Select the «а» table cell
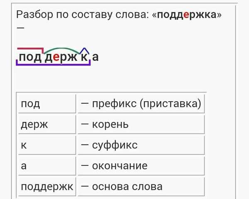 click(47, 166)
